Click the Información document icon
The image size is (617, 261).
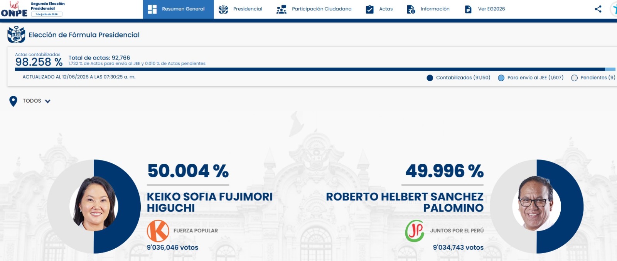click(411, 9)
